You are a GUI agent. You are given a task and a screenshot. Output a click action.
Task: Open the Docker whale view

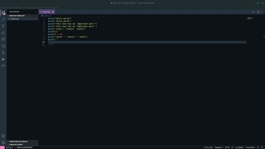pos(3,59)
